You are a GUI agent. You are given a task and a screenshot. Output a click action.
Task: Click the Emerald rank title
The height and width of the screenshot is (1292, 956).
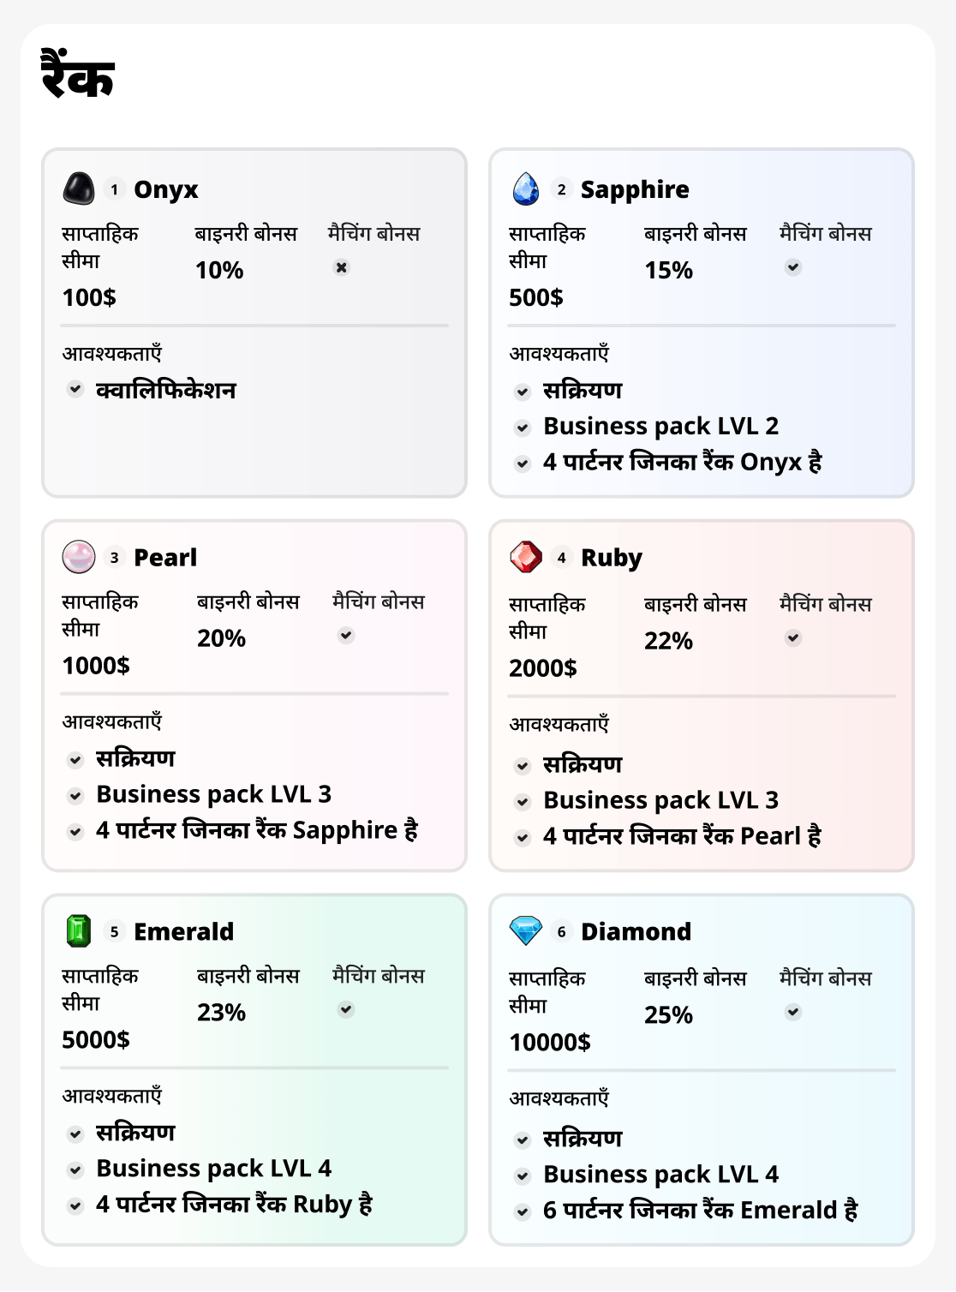[183, 931]
